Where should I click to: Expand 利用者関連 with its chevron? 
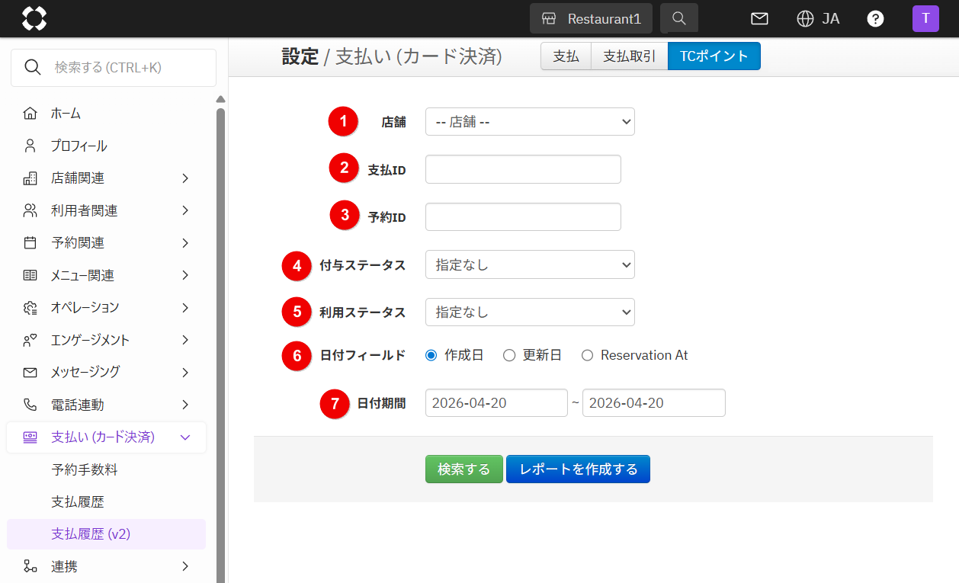[185, 210]
